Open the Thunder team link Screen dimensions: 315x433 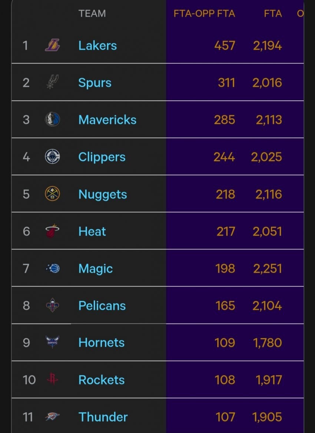(x=103, y=417)
